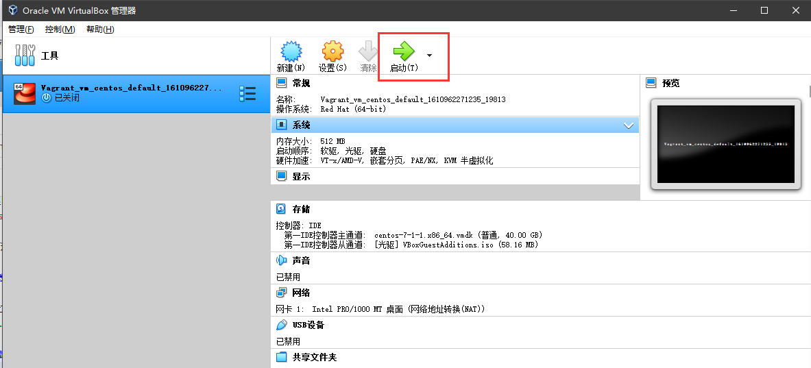The height and width of the screenshot is (368, 811).
Task: Click the USB设备 section icon
Action: pyautogui.click(x=281, y=325)
